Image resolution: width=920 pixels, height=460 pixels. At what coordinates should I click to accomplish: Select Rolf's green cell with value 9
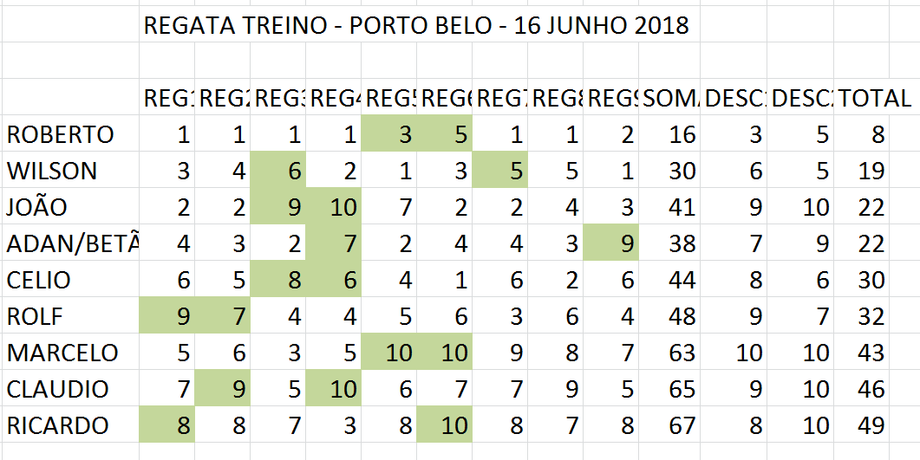[167, 317]
